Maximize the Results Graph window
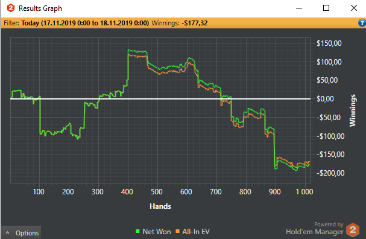The height and width of the screenshot is (239, 366). pyautogui.click(x=326, y=8)
